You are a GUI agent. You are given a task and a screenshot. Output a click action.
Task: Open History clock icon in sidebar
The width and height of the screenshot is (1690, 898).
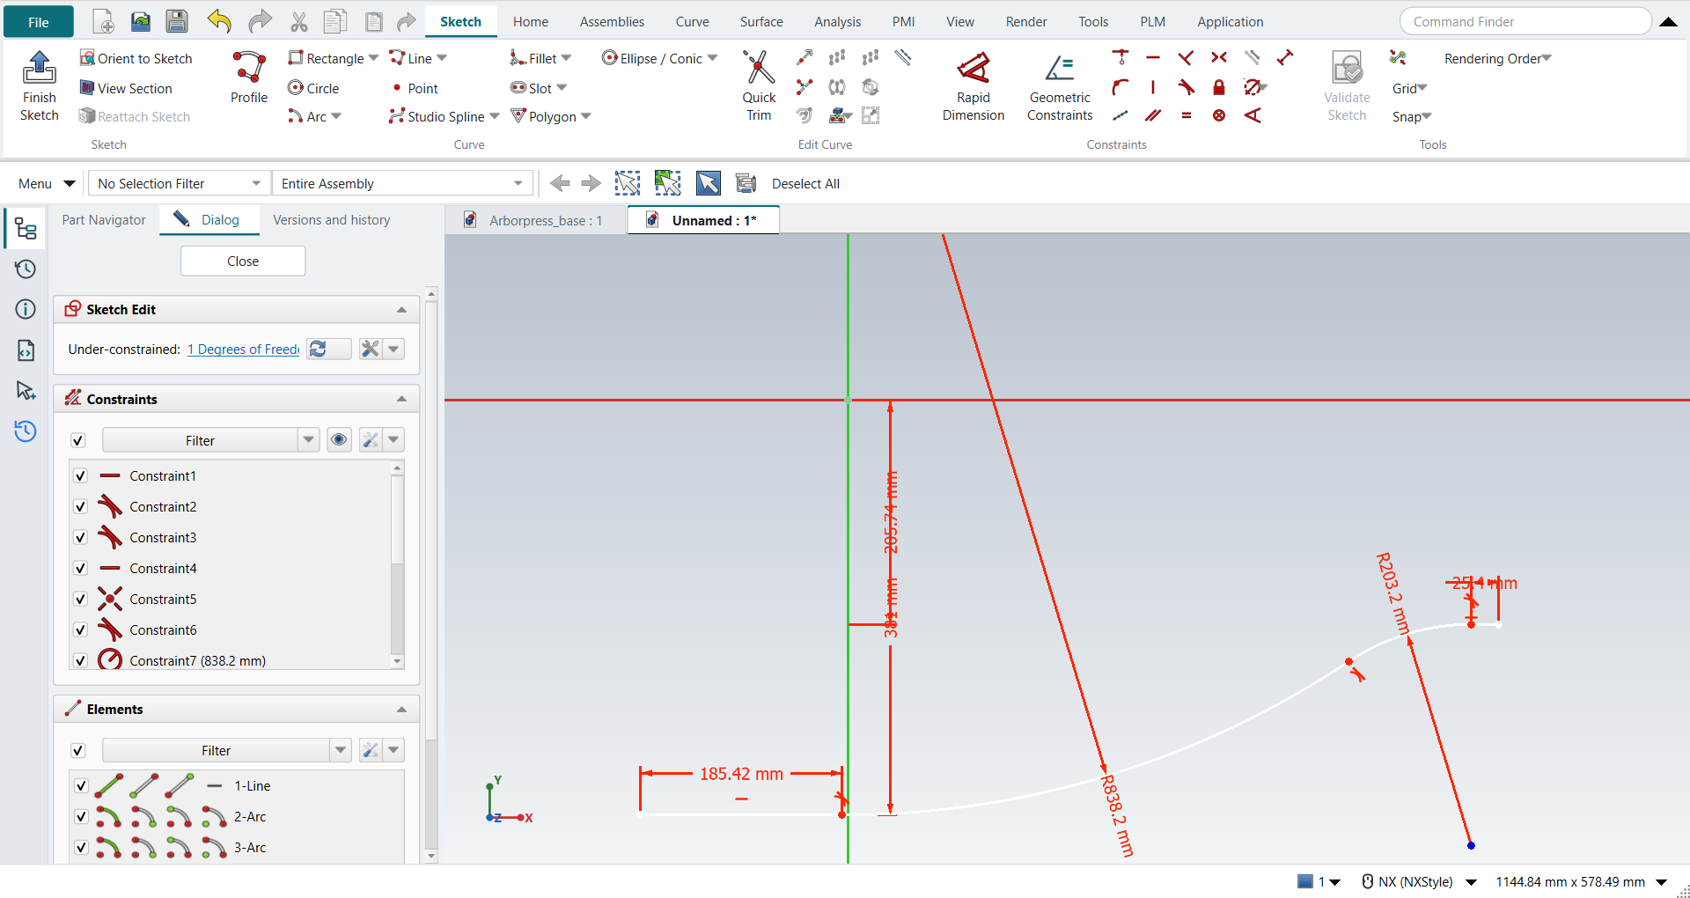26,269
